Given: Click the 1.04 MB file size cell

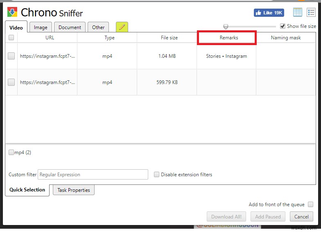Looking at the screenshot, I should (x=167, y=56).
